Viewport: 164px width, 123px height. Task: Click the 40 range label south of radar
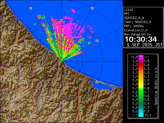click(61, 102)
